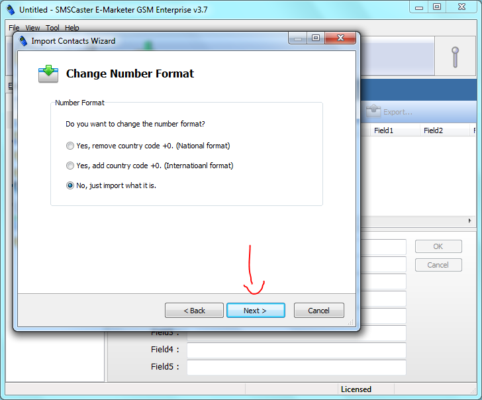Close the SMSCaster main window

[461, 7]
